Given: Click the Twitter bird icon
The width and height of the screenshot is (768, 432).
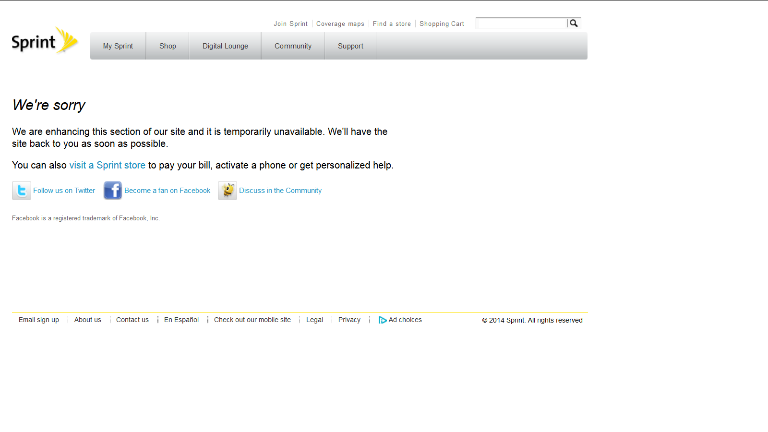Looking at the screenshot, I should pos(22,191).
